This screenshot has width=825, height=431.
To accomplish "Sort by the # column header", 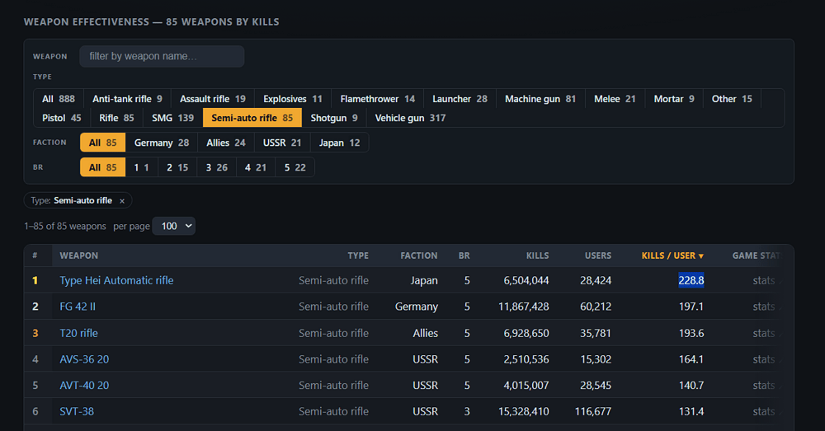I will pyautogui.click(x=35, y=255).
